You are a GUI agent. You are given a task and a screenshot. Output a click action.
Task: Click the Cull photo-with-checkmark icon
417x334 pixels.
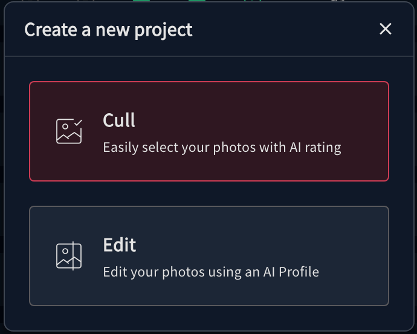[69, 131]
